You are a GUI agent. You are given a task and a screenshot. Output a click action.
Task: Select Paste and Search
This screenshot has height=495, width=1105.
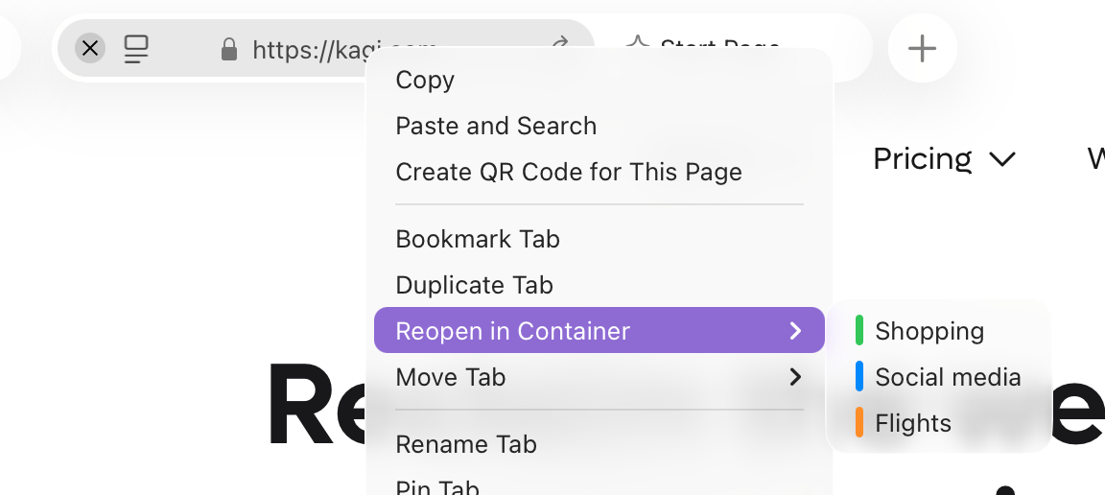point(599,126)
